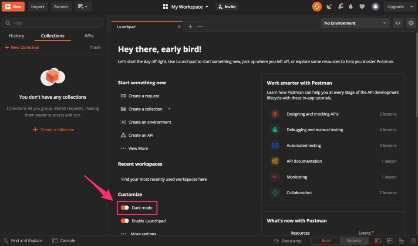Click Automated testing icon
Image resolution: width=418 pixels, height=246 pixels.
coord(275,145)
